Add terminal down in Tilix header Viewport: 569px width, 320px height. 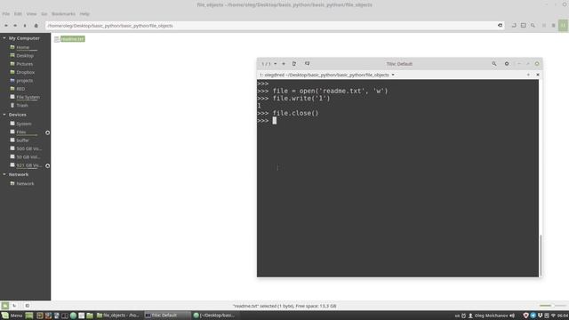[307, 64]
